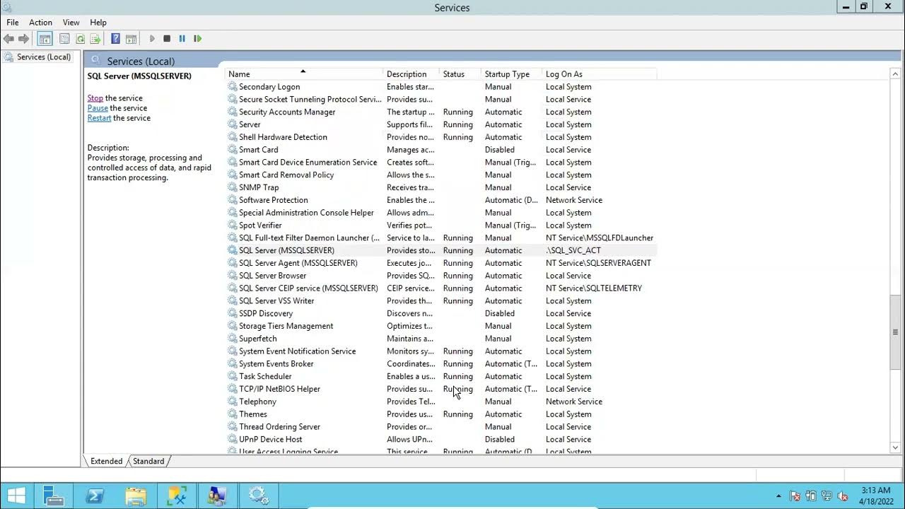Select the SQL Server (MSSQLSERVER) service row
Screen dimensions: 905x509
(x=441, y=250)
